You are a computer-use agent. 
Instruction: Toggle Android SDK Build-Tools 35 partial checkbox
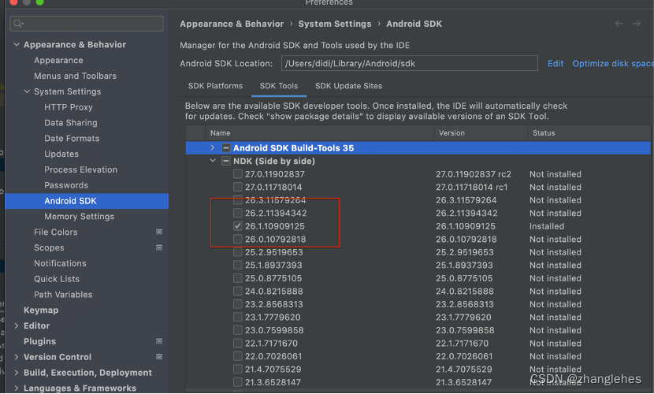225,148
